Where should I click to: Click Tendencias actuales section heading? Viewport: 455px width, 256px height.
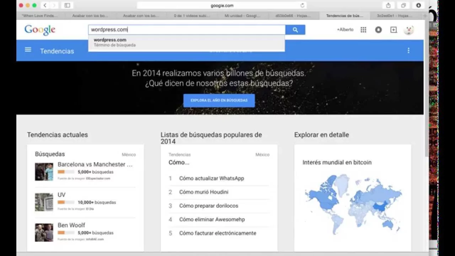[57, 135]
